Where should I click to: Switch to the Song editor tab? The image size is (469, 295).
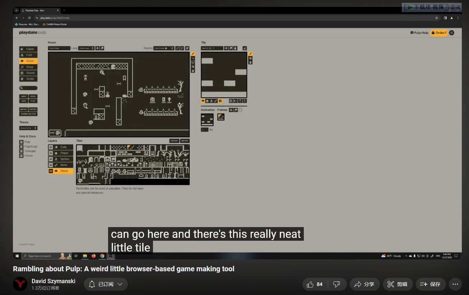[28, 67]
